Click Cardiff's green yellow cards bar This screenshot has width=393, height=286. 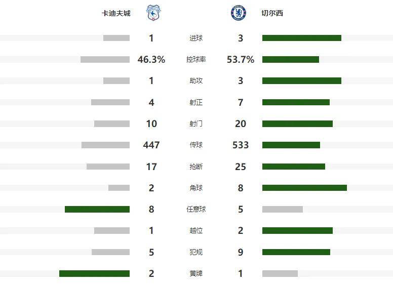pos(94,273)
